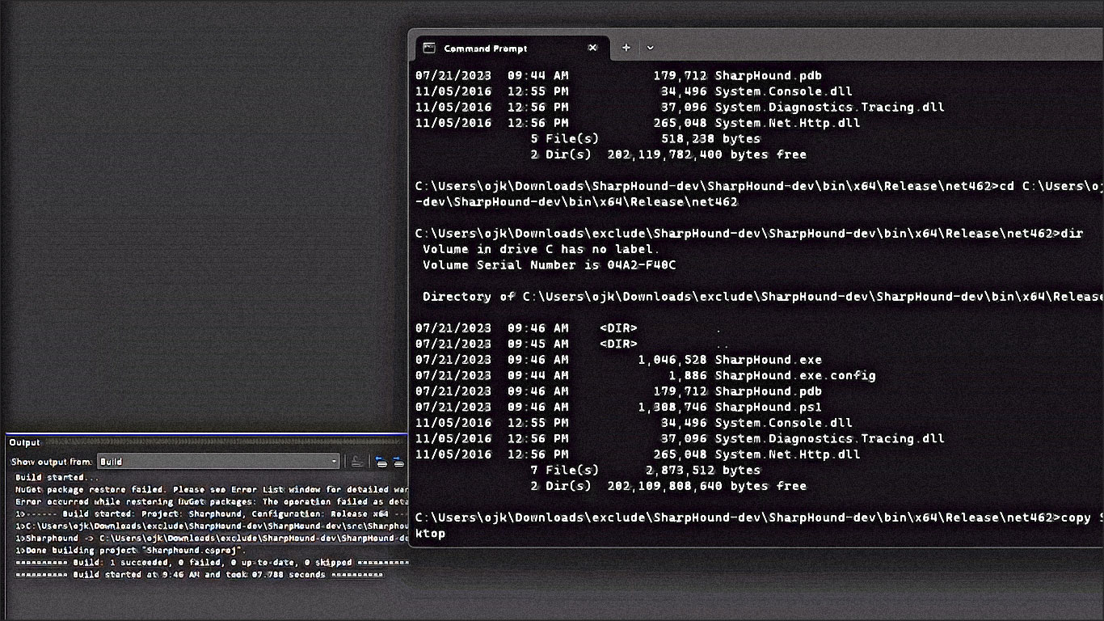Click the SharpHound.exe 1,046,528 file row
Viewport: 1104px width, 621px height.
click(x=618, y=360)
